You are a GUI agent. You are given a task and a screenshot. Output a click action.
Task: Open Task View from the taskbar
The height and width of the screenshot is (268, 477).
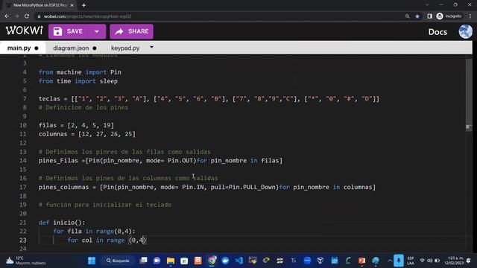tap(143, 261)
